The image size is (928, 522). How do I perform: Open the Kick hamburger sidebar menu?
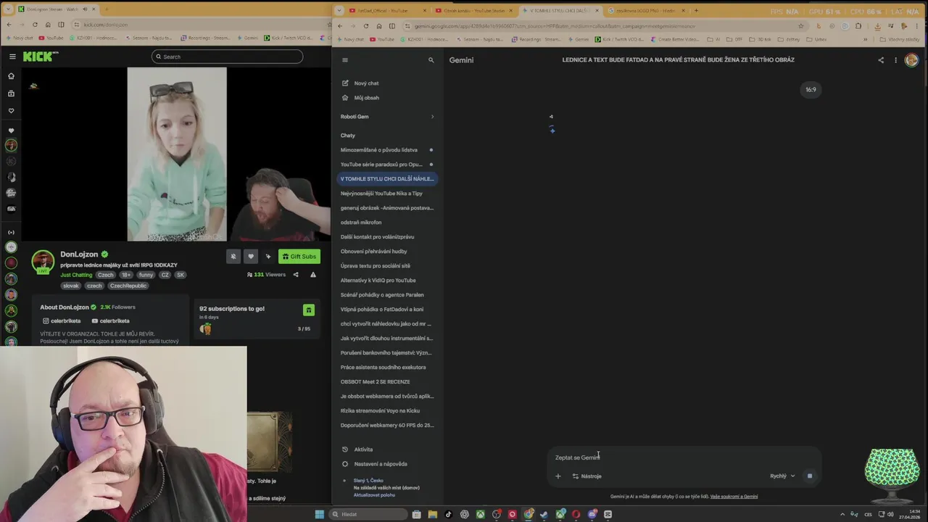(x=12, y=57)
